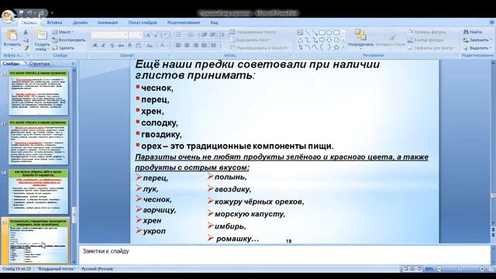Viewport: 496px width, 279px height.
Task: Open the Анимация ribbon tab
Action: pos(108,22)
